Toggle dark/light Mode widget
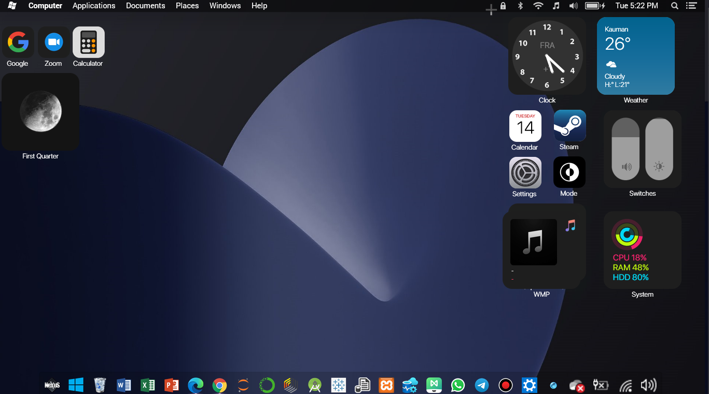This screenshot has height=394, width=709. pos(569,173)
